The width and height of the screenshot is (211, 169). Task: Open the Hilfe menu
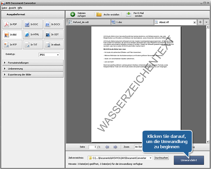coord(20,8)
